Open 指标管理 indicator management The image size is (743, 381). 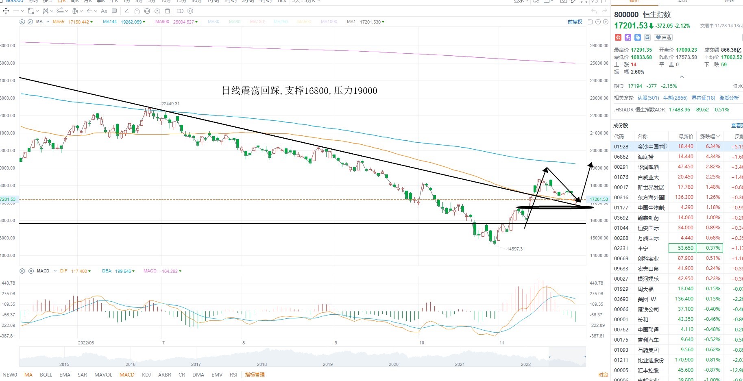[255, 374]
